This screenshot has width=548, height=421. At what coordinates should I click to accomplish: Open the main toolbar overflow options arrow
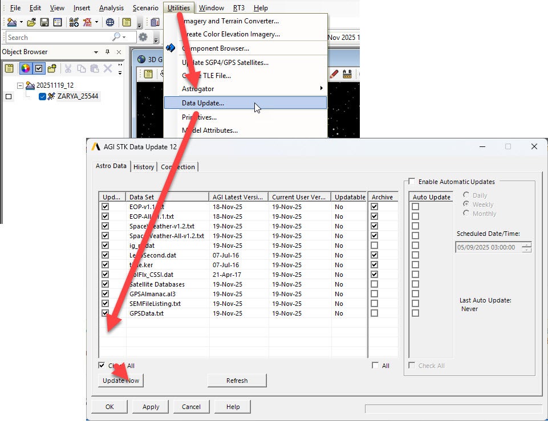[140, 25]
